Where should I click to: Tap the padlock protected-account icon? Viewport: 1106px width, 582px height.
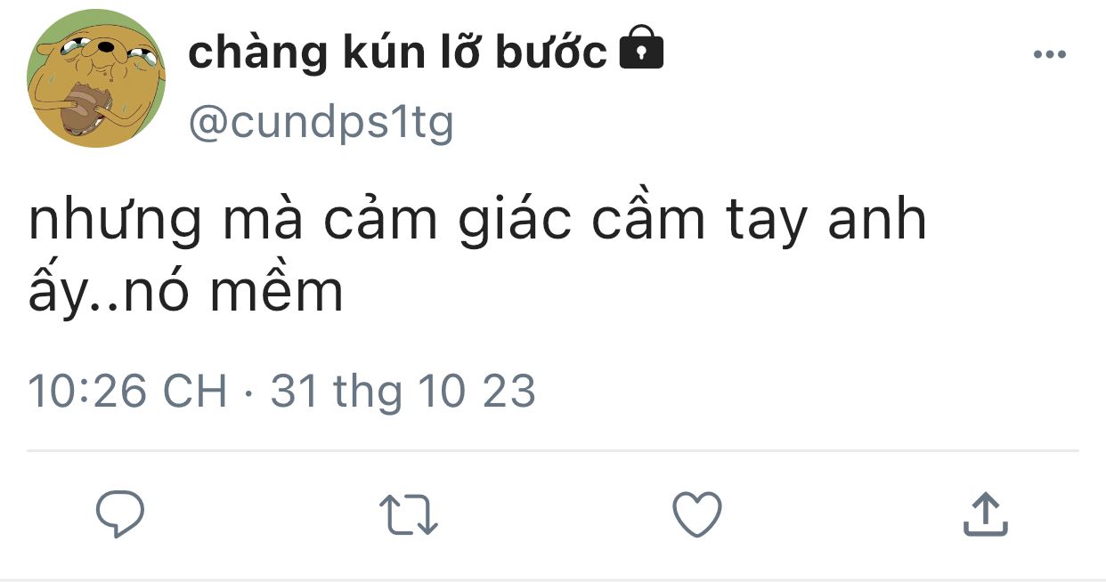tap(641, 48)
